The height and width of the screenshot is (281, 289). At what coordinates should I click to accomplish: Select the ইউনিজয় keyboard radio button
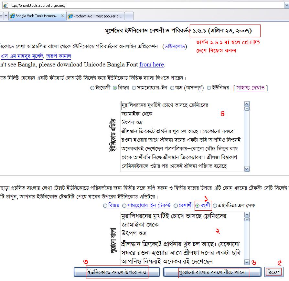click(209, 88)
